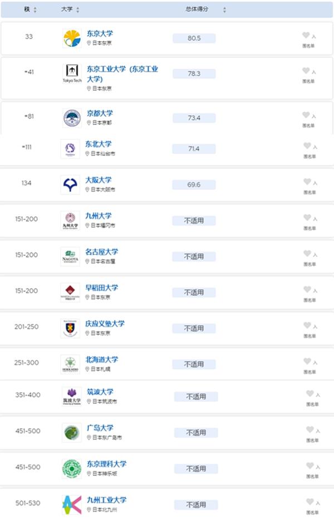Image resolution: width=334 pixels, height=520 pixels.
Task: Toggle shortlist heart for 北海道大学
Action: coord(307,361)
